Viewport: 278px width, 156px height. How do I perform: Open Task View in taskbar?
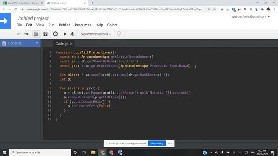[84, 152]
